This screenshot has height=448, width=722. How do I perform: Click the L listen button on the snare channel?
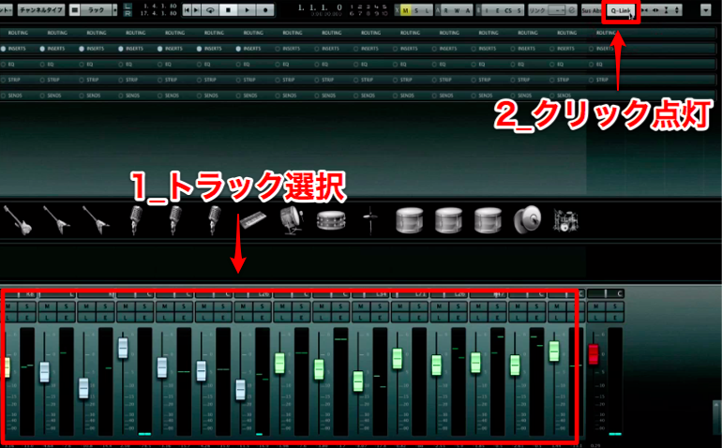coord(322,317)
